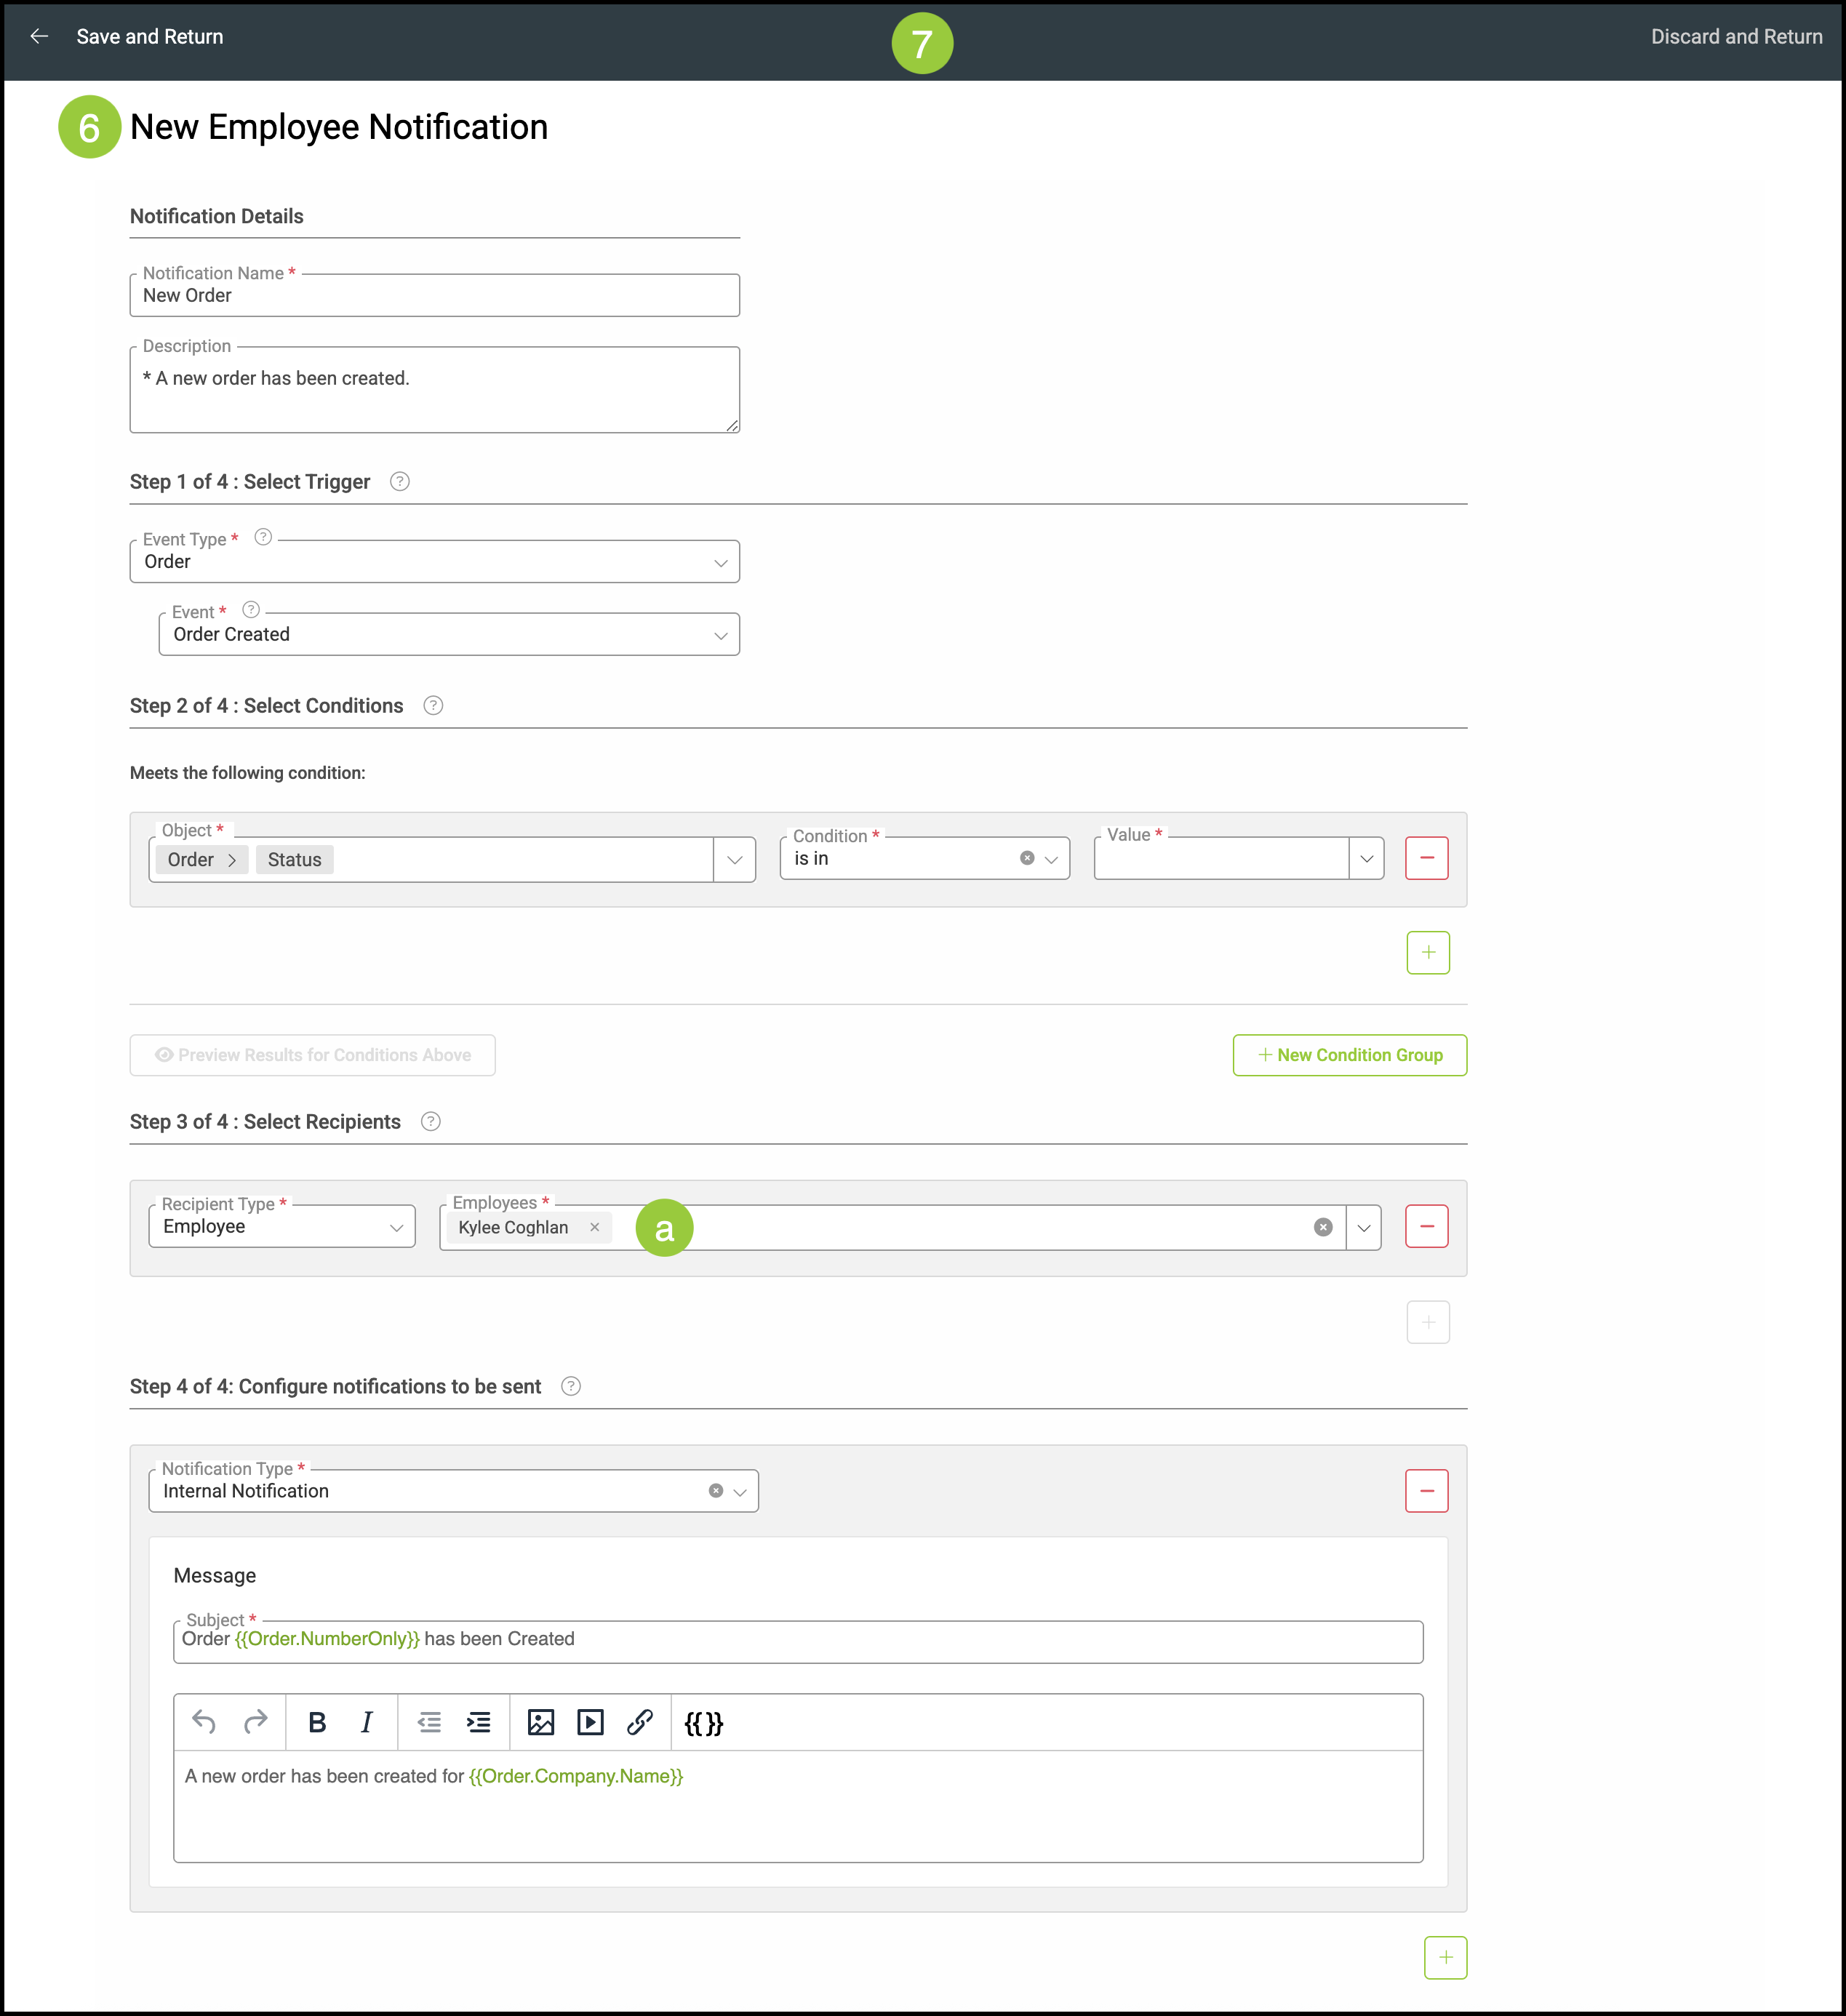Screen dimensions: 1846x2016
Task: Click the Redo arrow in editor toolbar
Action: pyautogui.click(x=255, y=1722)
